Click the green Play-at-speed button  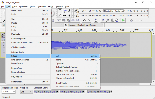(x=123, y=20)
